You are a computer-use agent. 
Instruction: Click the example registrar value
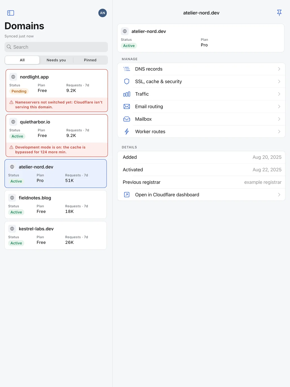tap(263, 182)
